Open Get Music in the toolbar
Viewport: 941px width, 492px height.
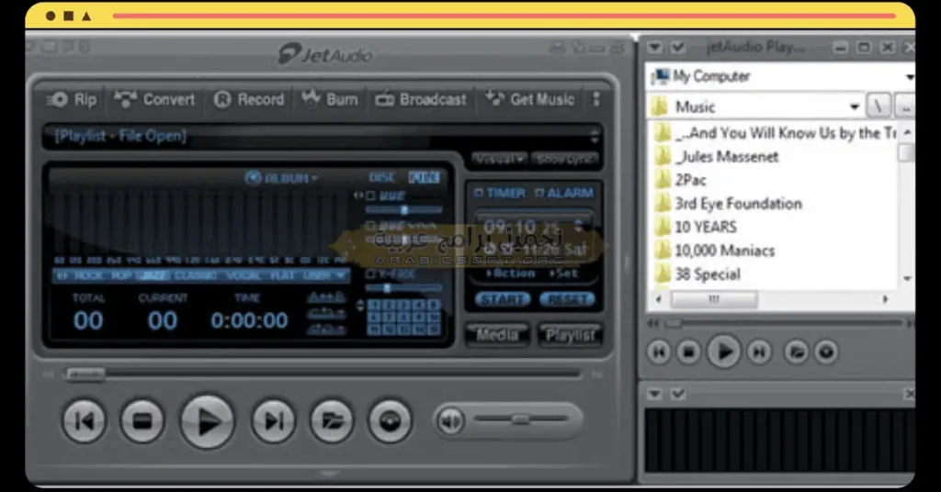tap(530, 99)
